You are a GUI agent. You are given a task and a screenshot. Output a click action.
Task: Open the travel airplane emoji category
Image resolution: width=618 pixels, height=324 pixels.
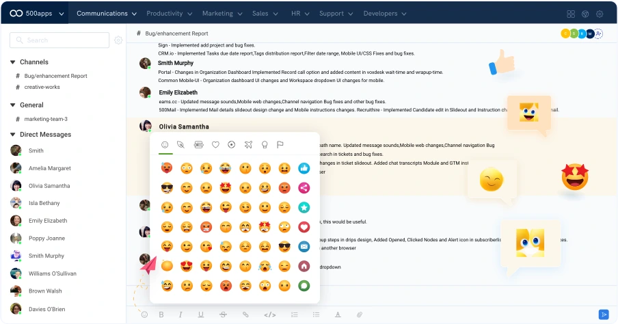(248, 145)
